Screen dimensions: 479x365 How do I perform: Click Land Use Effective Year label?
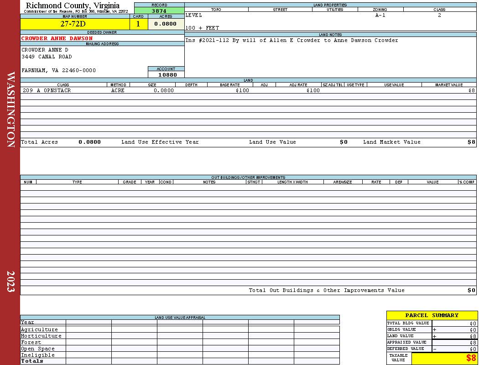pyautogui.click(x=160, y=142)
